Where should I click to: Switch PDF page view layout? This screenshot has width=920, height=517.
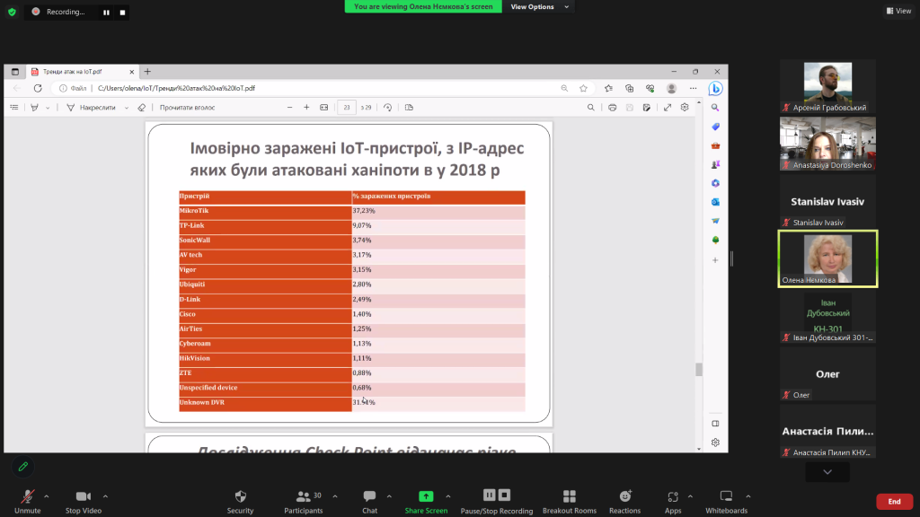409,108
